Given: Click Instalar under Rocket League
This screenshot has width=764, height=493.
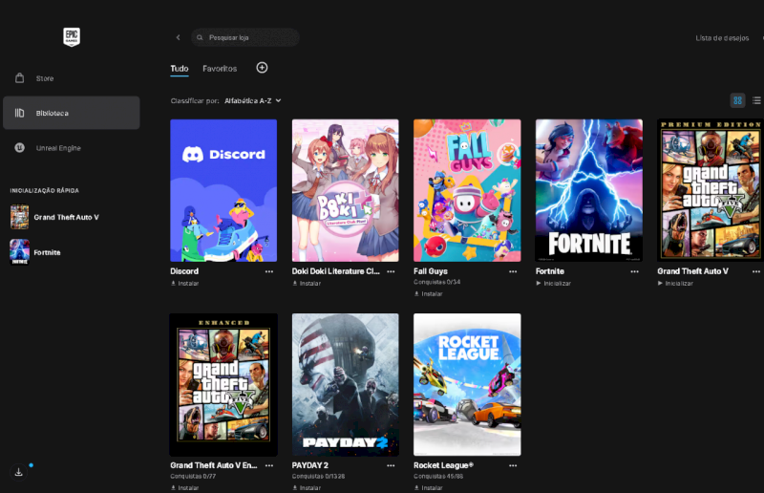Looking at the screenshot, I should click(428, 487).
